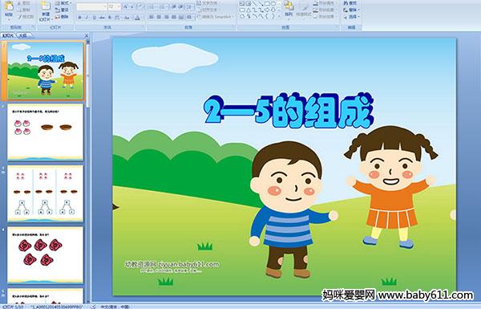Clear all text formatting icon

141,6
